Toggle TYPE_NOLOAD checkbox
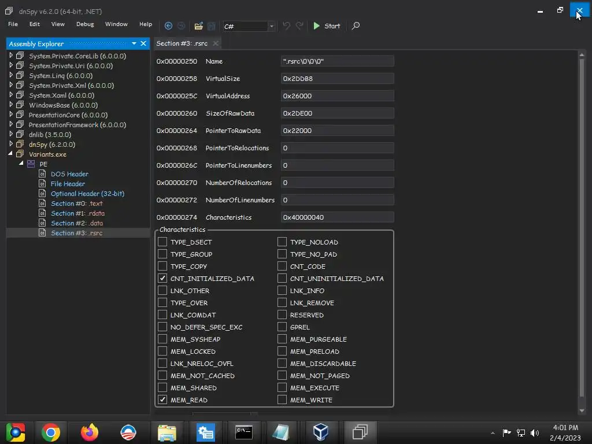The image size is (592, 444). pyautogui.click(x=282, y=242)
